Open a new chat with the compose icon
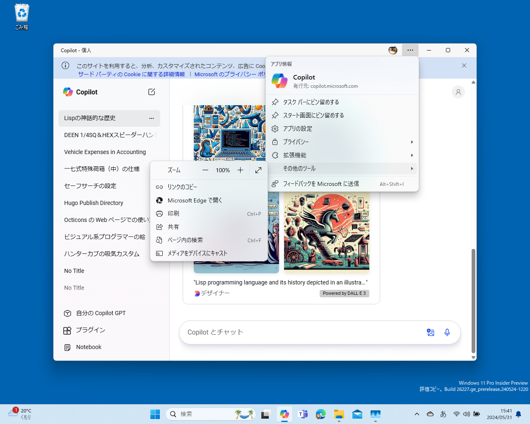 (152, 92)
